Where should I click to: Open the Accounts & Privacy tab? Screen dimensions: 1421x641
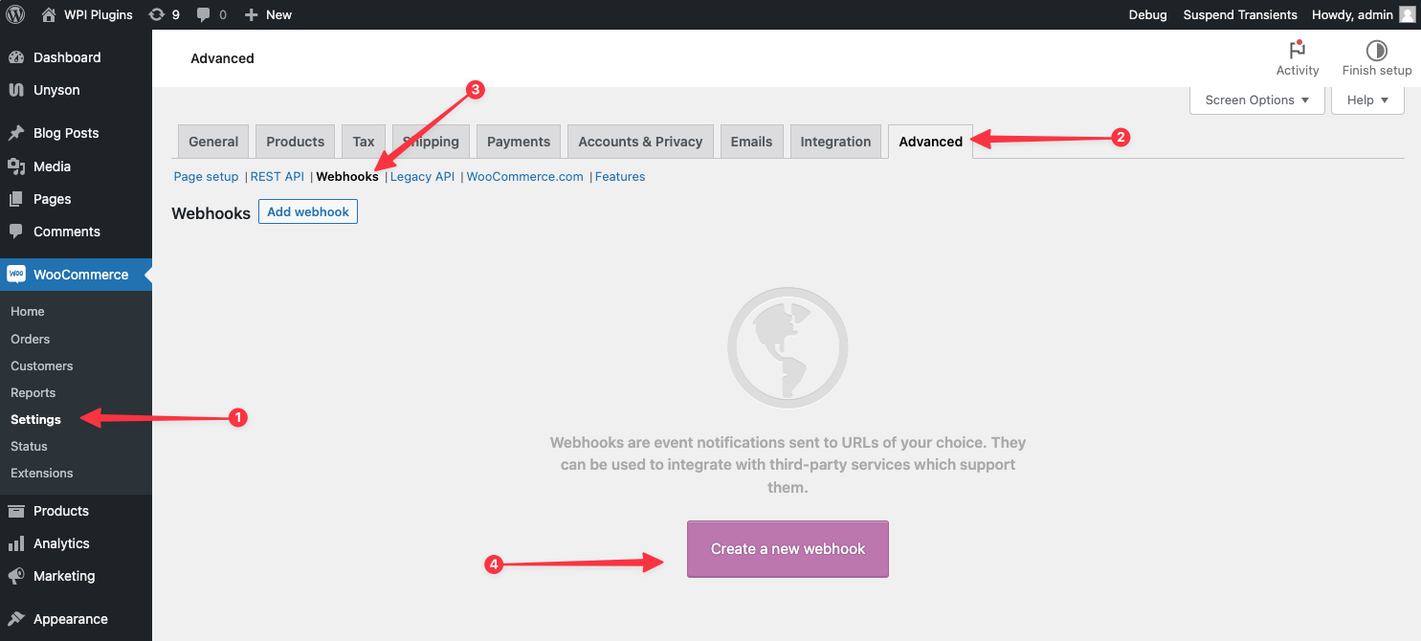pyautogui.click(x=639, y=141)
